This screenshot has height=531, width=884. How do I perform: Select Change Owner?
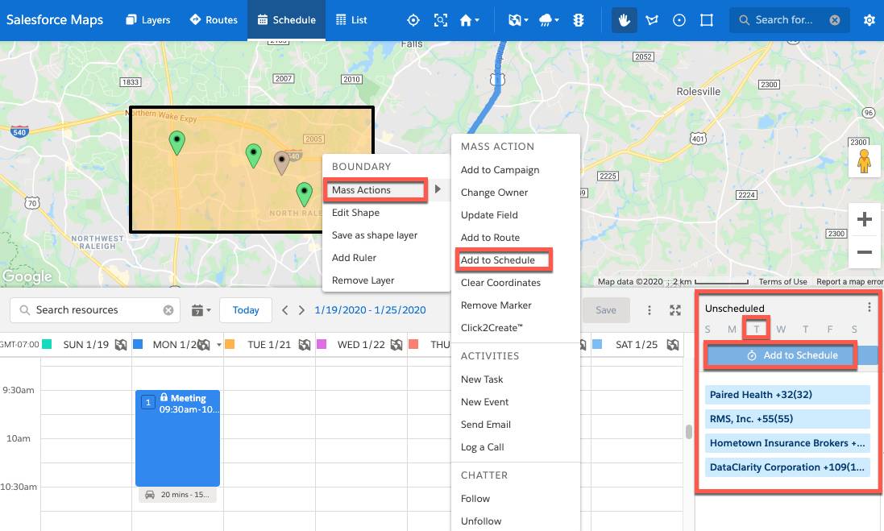[x=495, y=193]
